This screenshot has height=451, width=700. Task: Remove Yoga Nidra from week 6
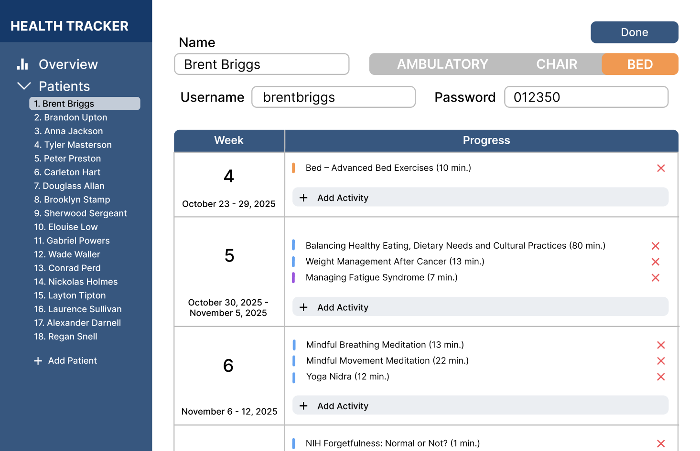tap(661, 377)
